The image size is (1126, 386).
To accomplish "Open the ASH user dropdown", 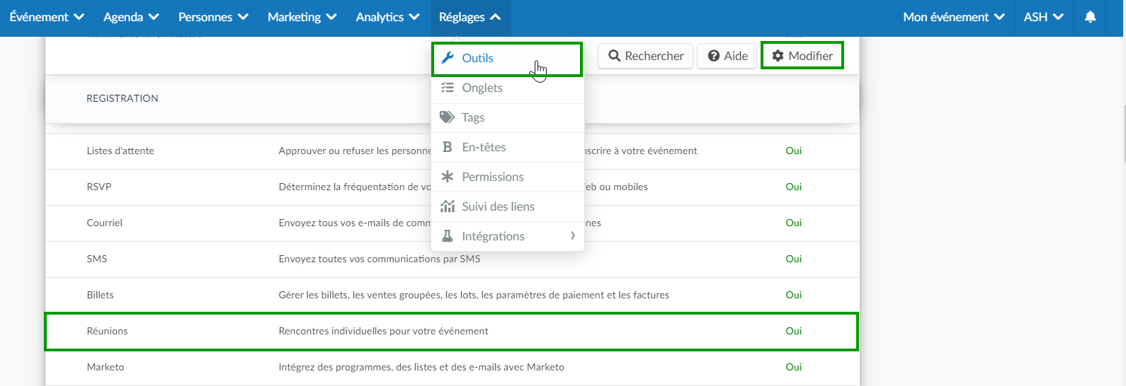I will [x=1044, y=17].
